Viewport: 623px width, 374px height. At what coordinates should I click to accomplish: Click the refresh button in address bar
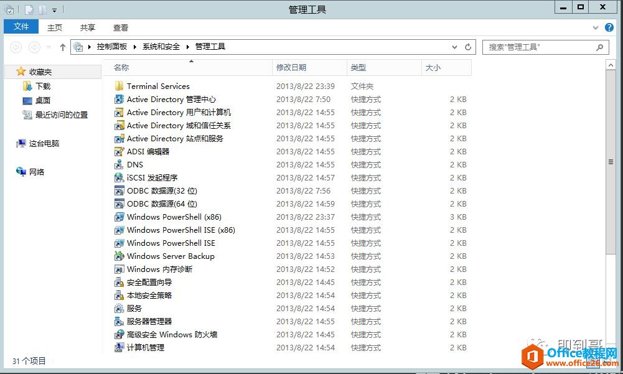point(469,47)
